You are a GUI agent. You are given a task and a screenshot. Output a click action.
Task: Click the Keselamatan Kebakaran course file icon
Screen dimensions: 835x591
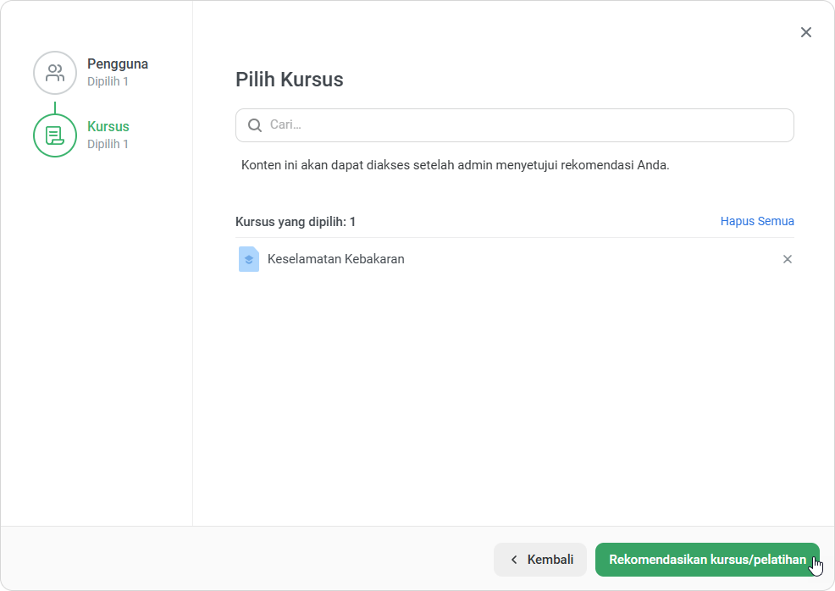(249, 259)
